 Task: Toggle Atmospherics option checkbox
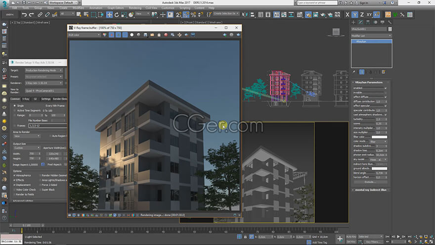15,176
